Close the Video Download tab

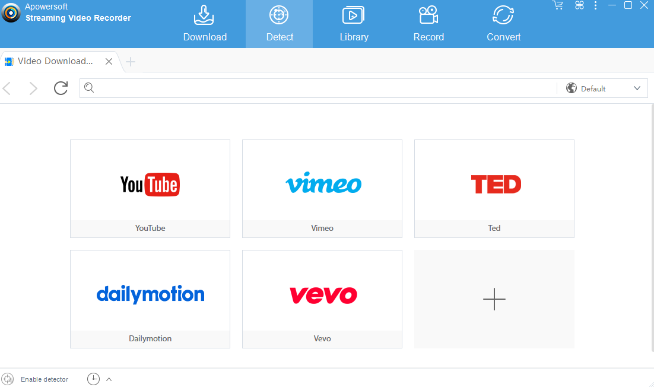109,62
